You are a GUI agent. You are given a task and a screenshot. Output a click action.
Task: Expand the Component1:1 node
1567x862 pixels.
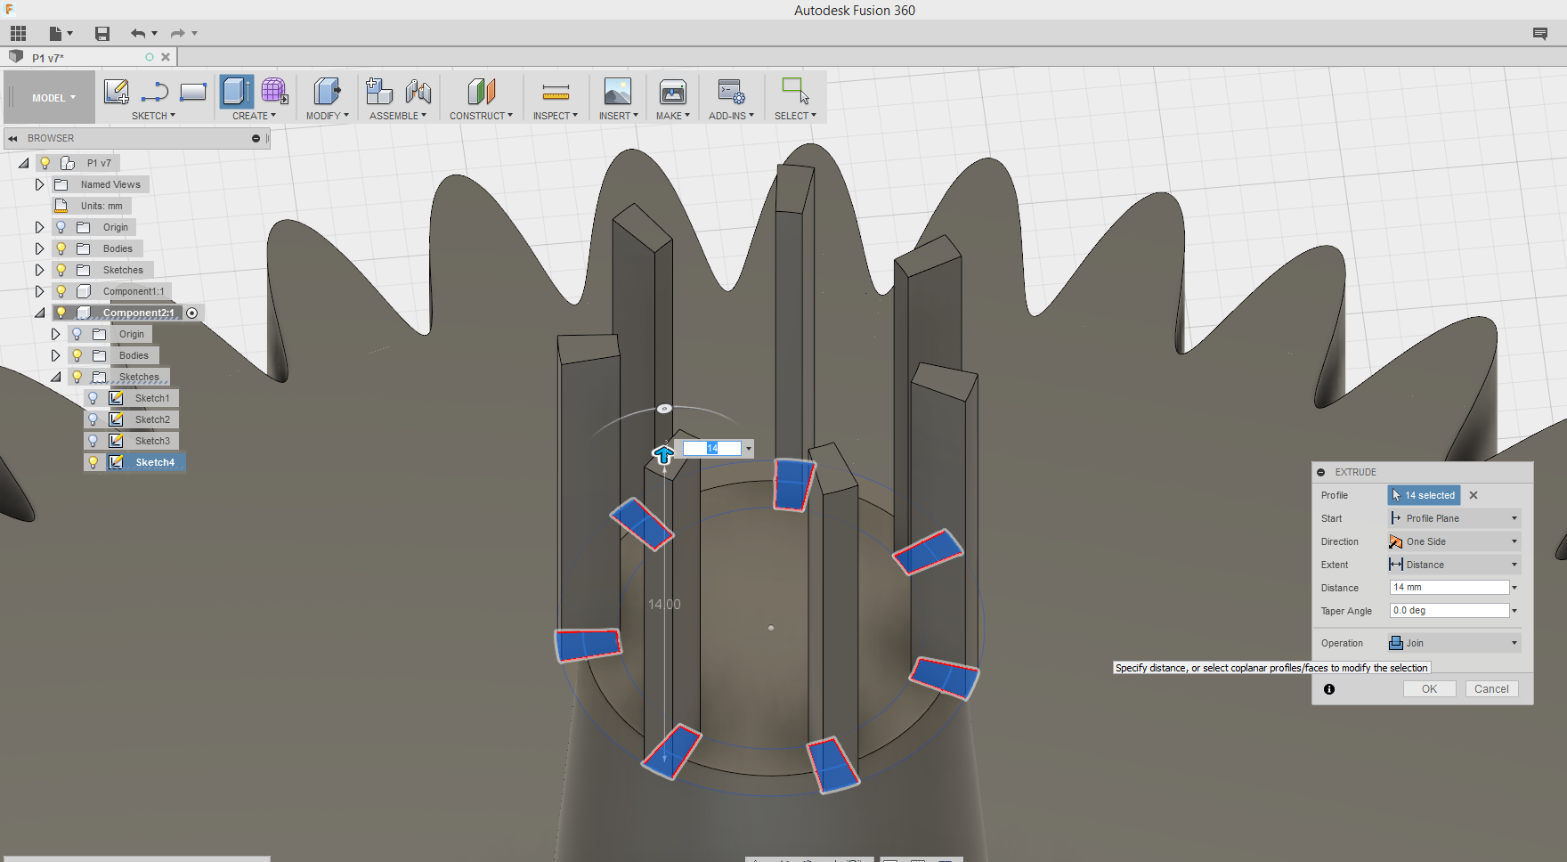39,291
